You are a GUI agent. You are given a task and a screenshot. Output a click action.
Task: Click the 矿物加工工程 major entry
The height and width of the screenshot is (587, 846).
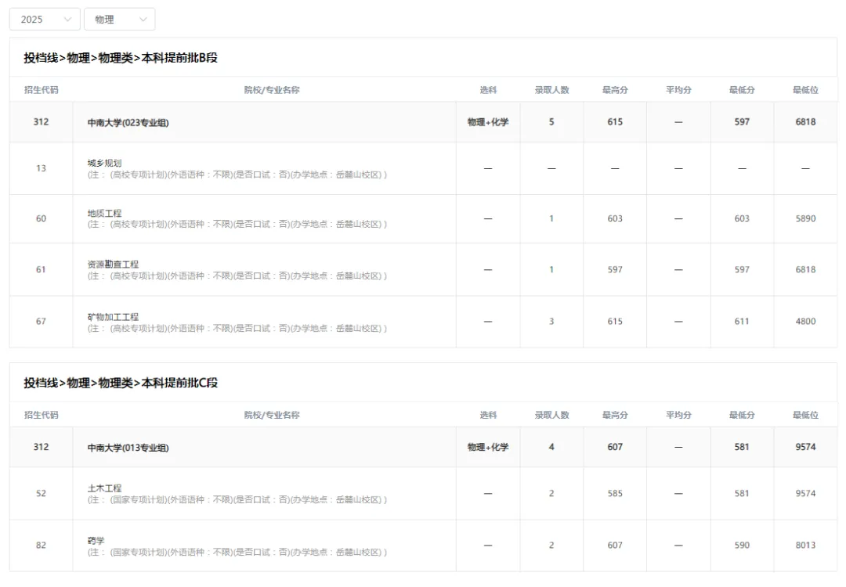(x=113, y=317)
